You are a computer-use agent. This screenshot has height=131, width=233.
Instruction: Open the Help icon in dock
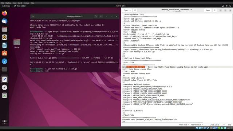(x=4, y=61)
